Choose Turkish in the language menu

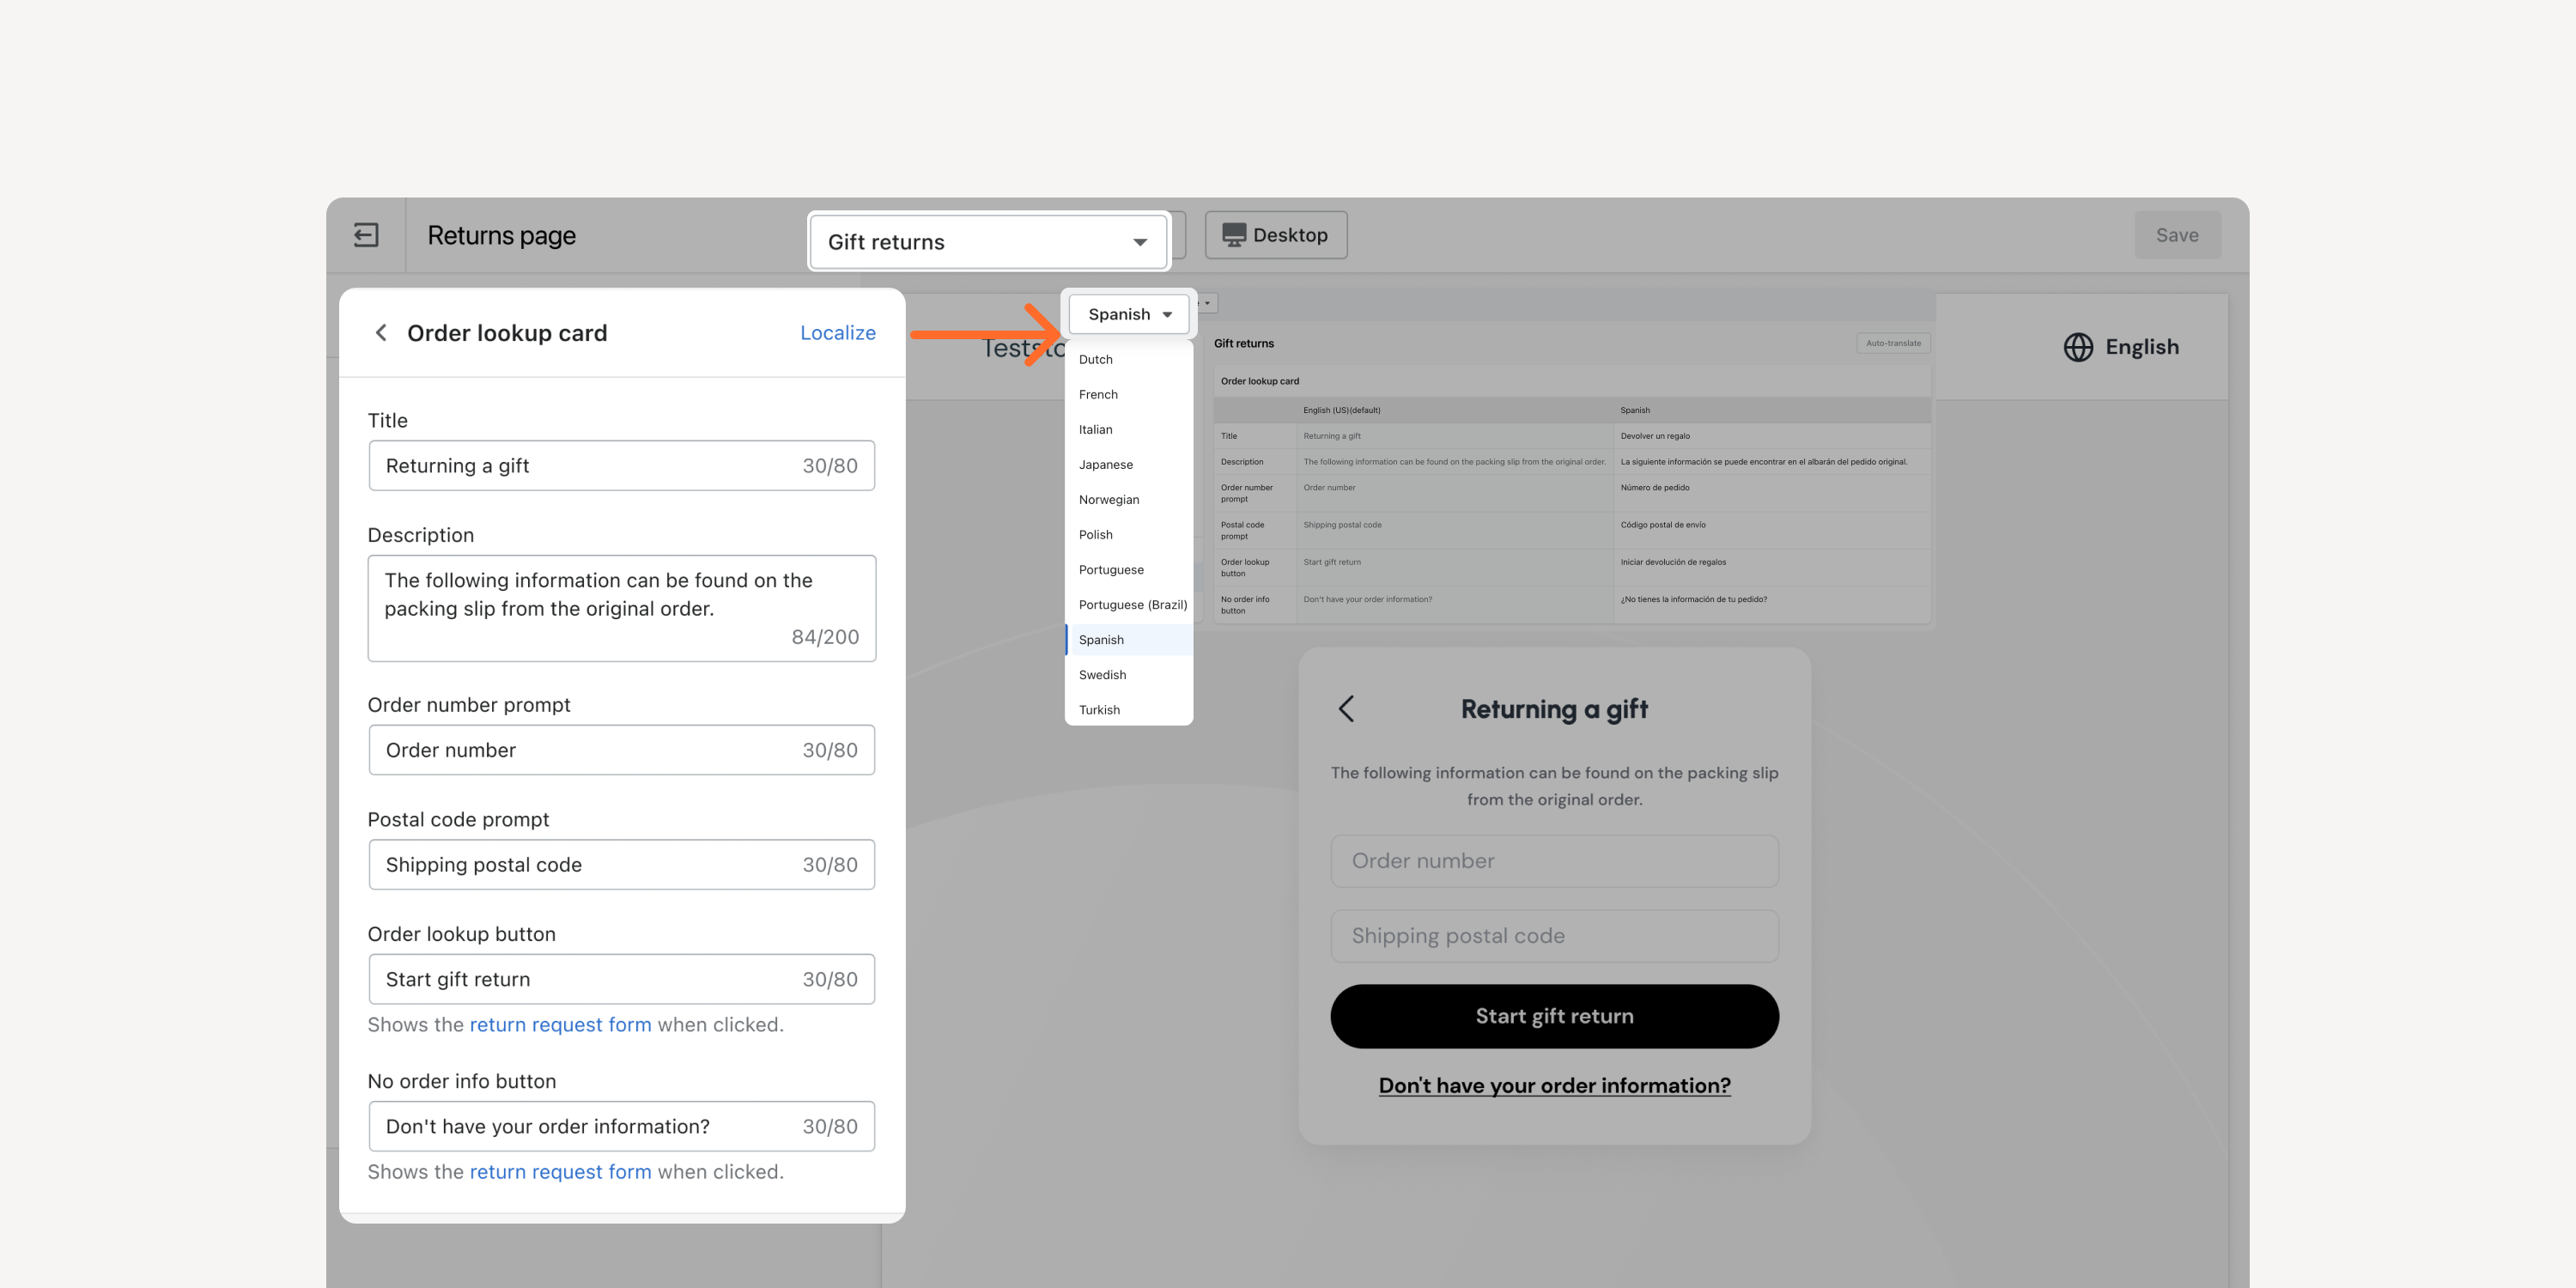click(x=1129, y=710)
